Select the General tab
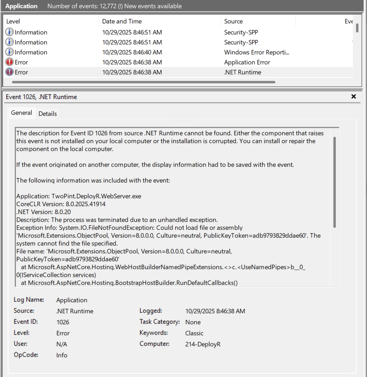 tap(21, 113)
